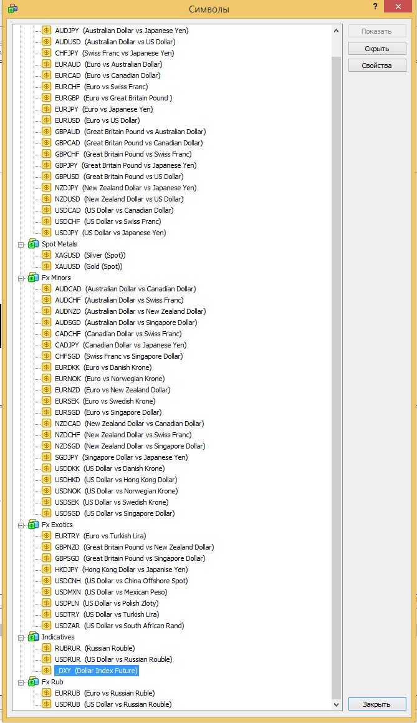Image resolution: width=417 pixels, height=723 pixels.
Task: Select USDRUR in Indicatives
Action: [113, 659]
